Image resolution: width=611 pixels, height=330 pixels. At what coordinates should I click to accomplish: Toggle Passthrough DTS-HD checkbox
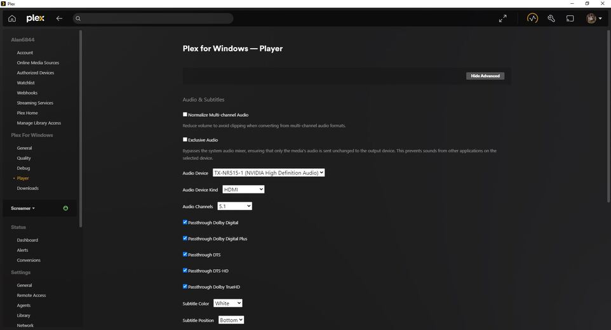point(185,270)
